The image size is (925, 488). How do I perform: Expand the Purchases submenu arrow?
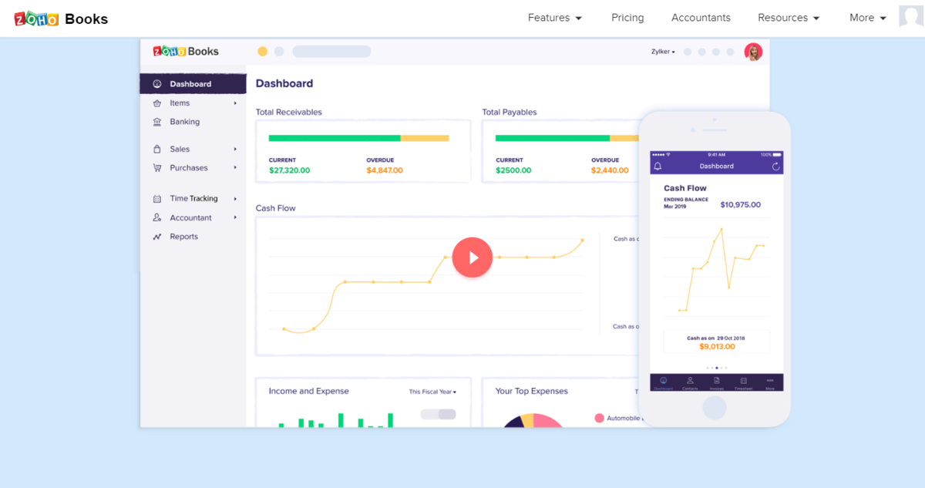click(235, 168)
